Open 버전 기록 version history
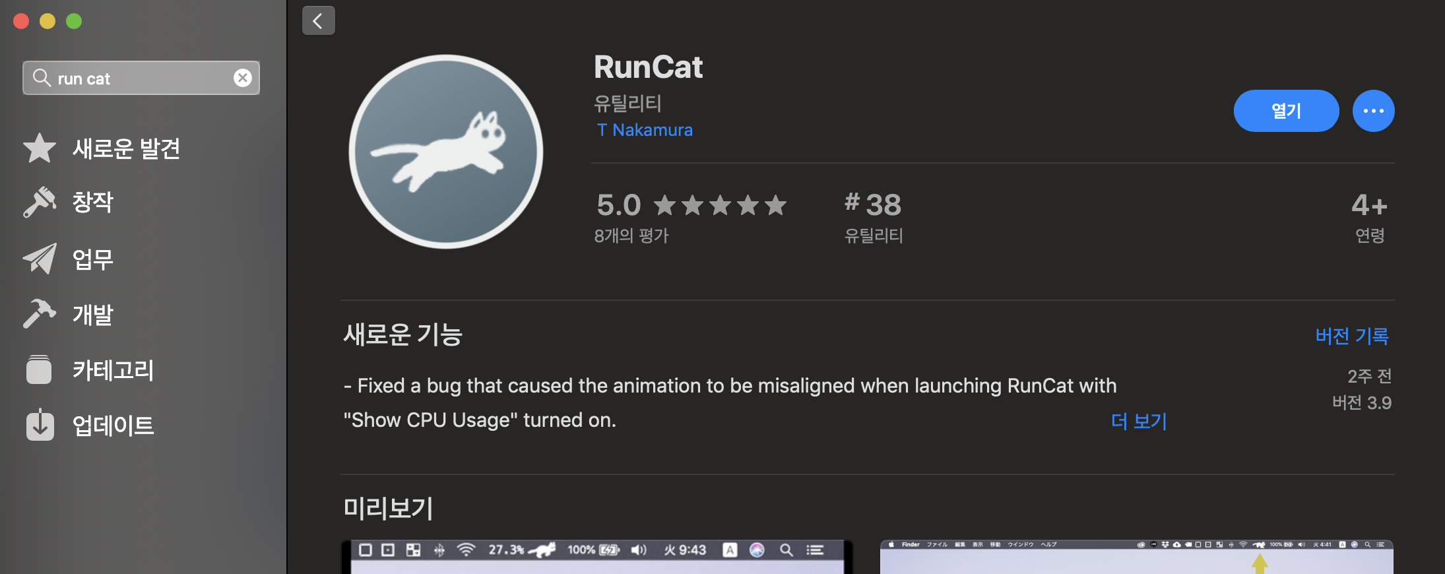 coord(1352,336)
